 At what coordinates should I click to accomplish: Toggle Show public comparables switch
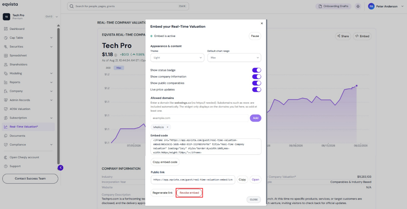coord(257,83)
